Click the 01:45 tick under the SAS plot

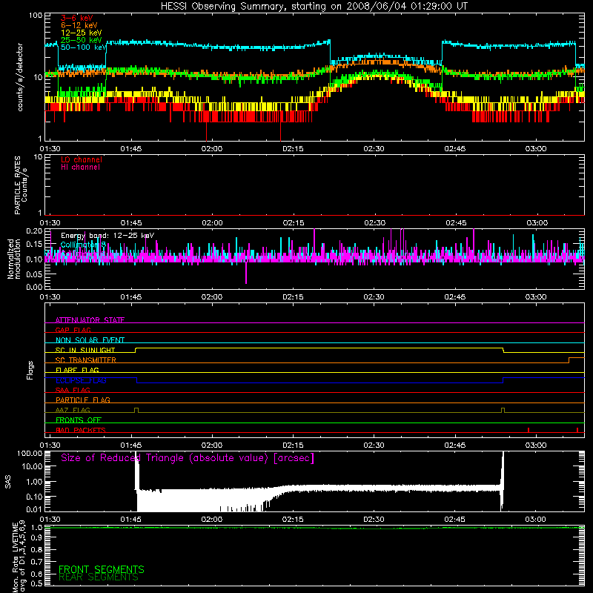(x=131, y=520)
